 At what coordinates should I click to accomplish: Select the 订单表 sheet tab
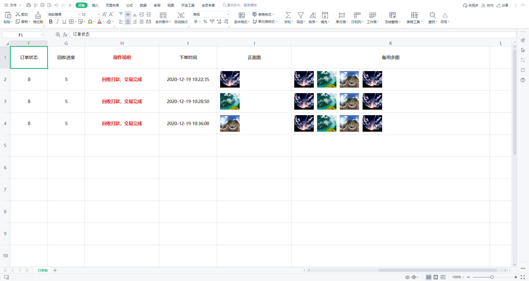coord(42,270)
